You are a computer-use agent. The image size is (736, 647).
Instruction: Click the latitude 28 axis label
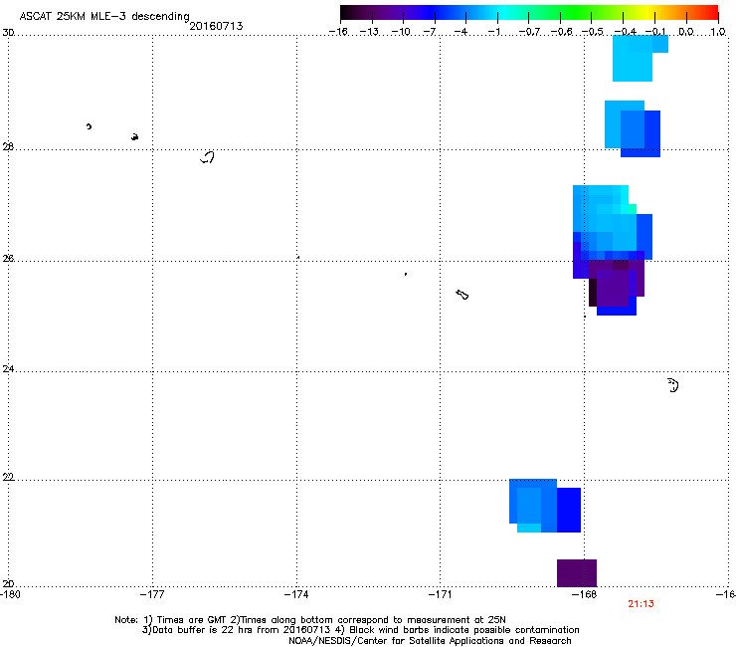point(8,146)
